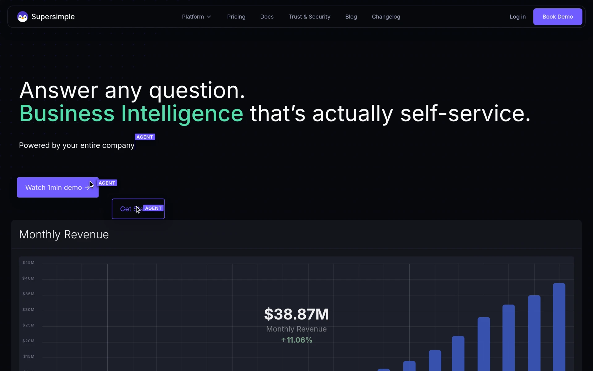This screenshot has width=593, height=371.
Task: Click the $45M axis label
Action: pyautogui.click(x=28, y=262)
